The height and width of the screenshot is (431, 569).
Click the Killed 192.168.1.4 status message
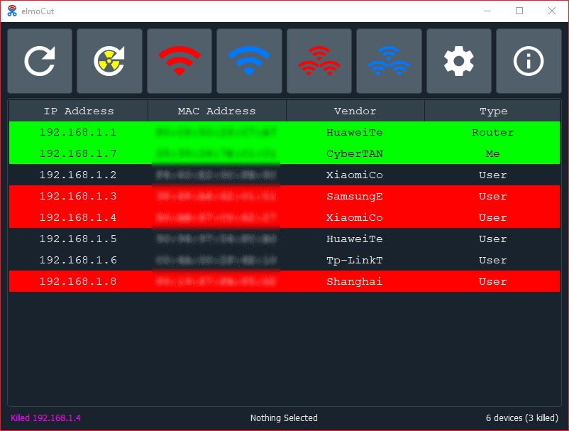tap(45, 418)
